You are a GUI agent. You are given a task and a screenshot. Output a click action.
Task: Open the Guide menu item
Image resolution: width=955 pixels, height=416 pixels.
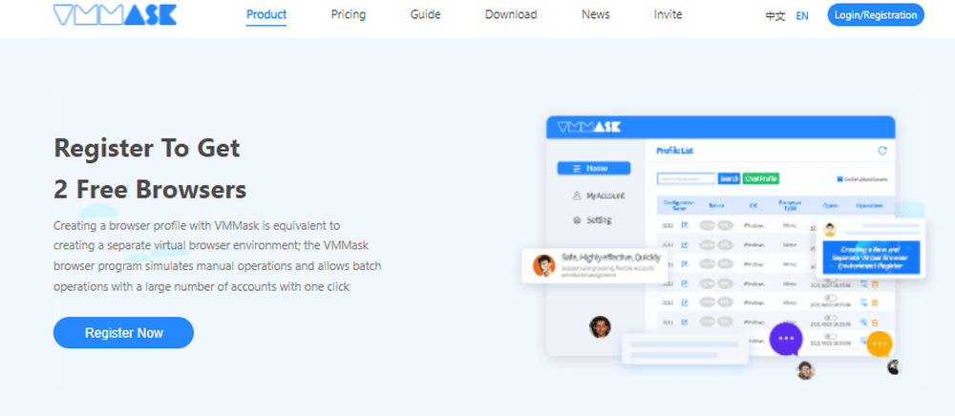click(425, 14)
